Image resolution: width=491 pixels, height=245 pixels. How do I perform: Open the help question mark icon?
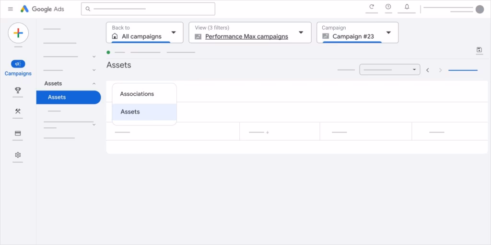click(x=388, y=7)
